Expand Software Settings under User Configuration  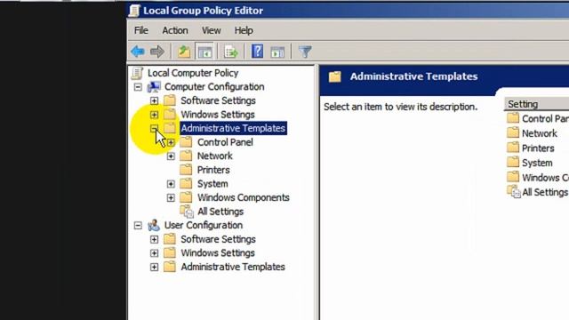pos(154,239)
